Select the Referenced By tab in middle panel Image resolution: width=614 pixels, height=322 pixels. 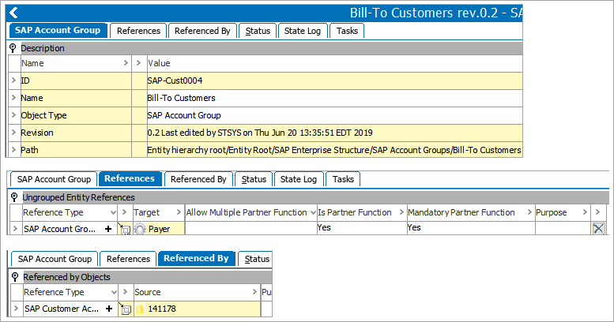(x=198, y=179)
